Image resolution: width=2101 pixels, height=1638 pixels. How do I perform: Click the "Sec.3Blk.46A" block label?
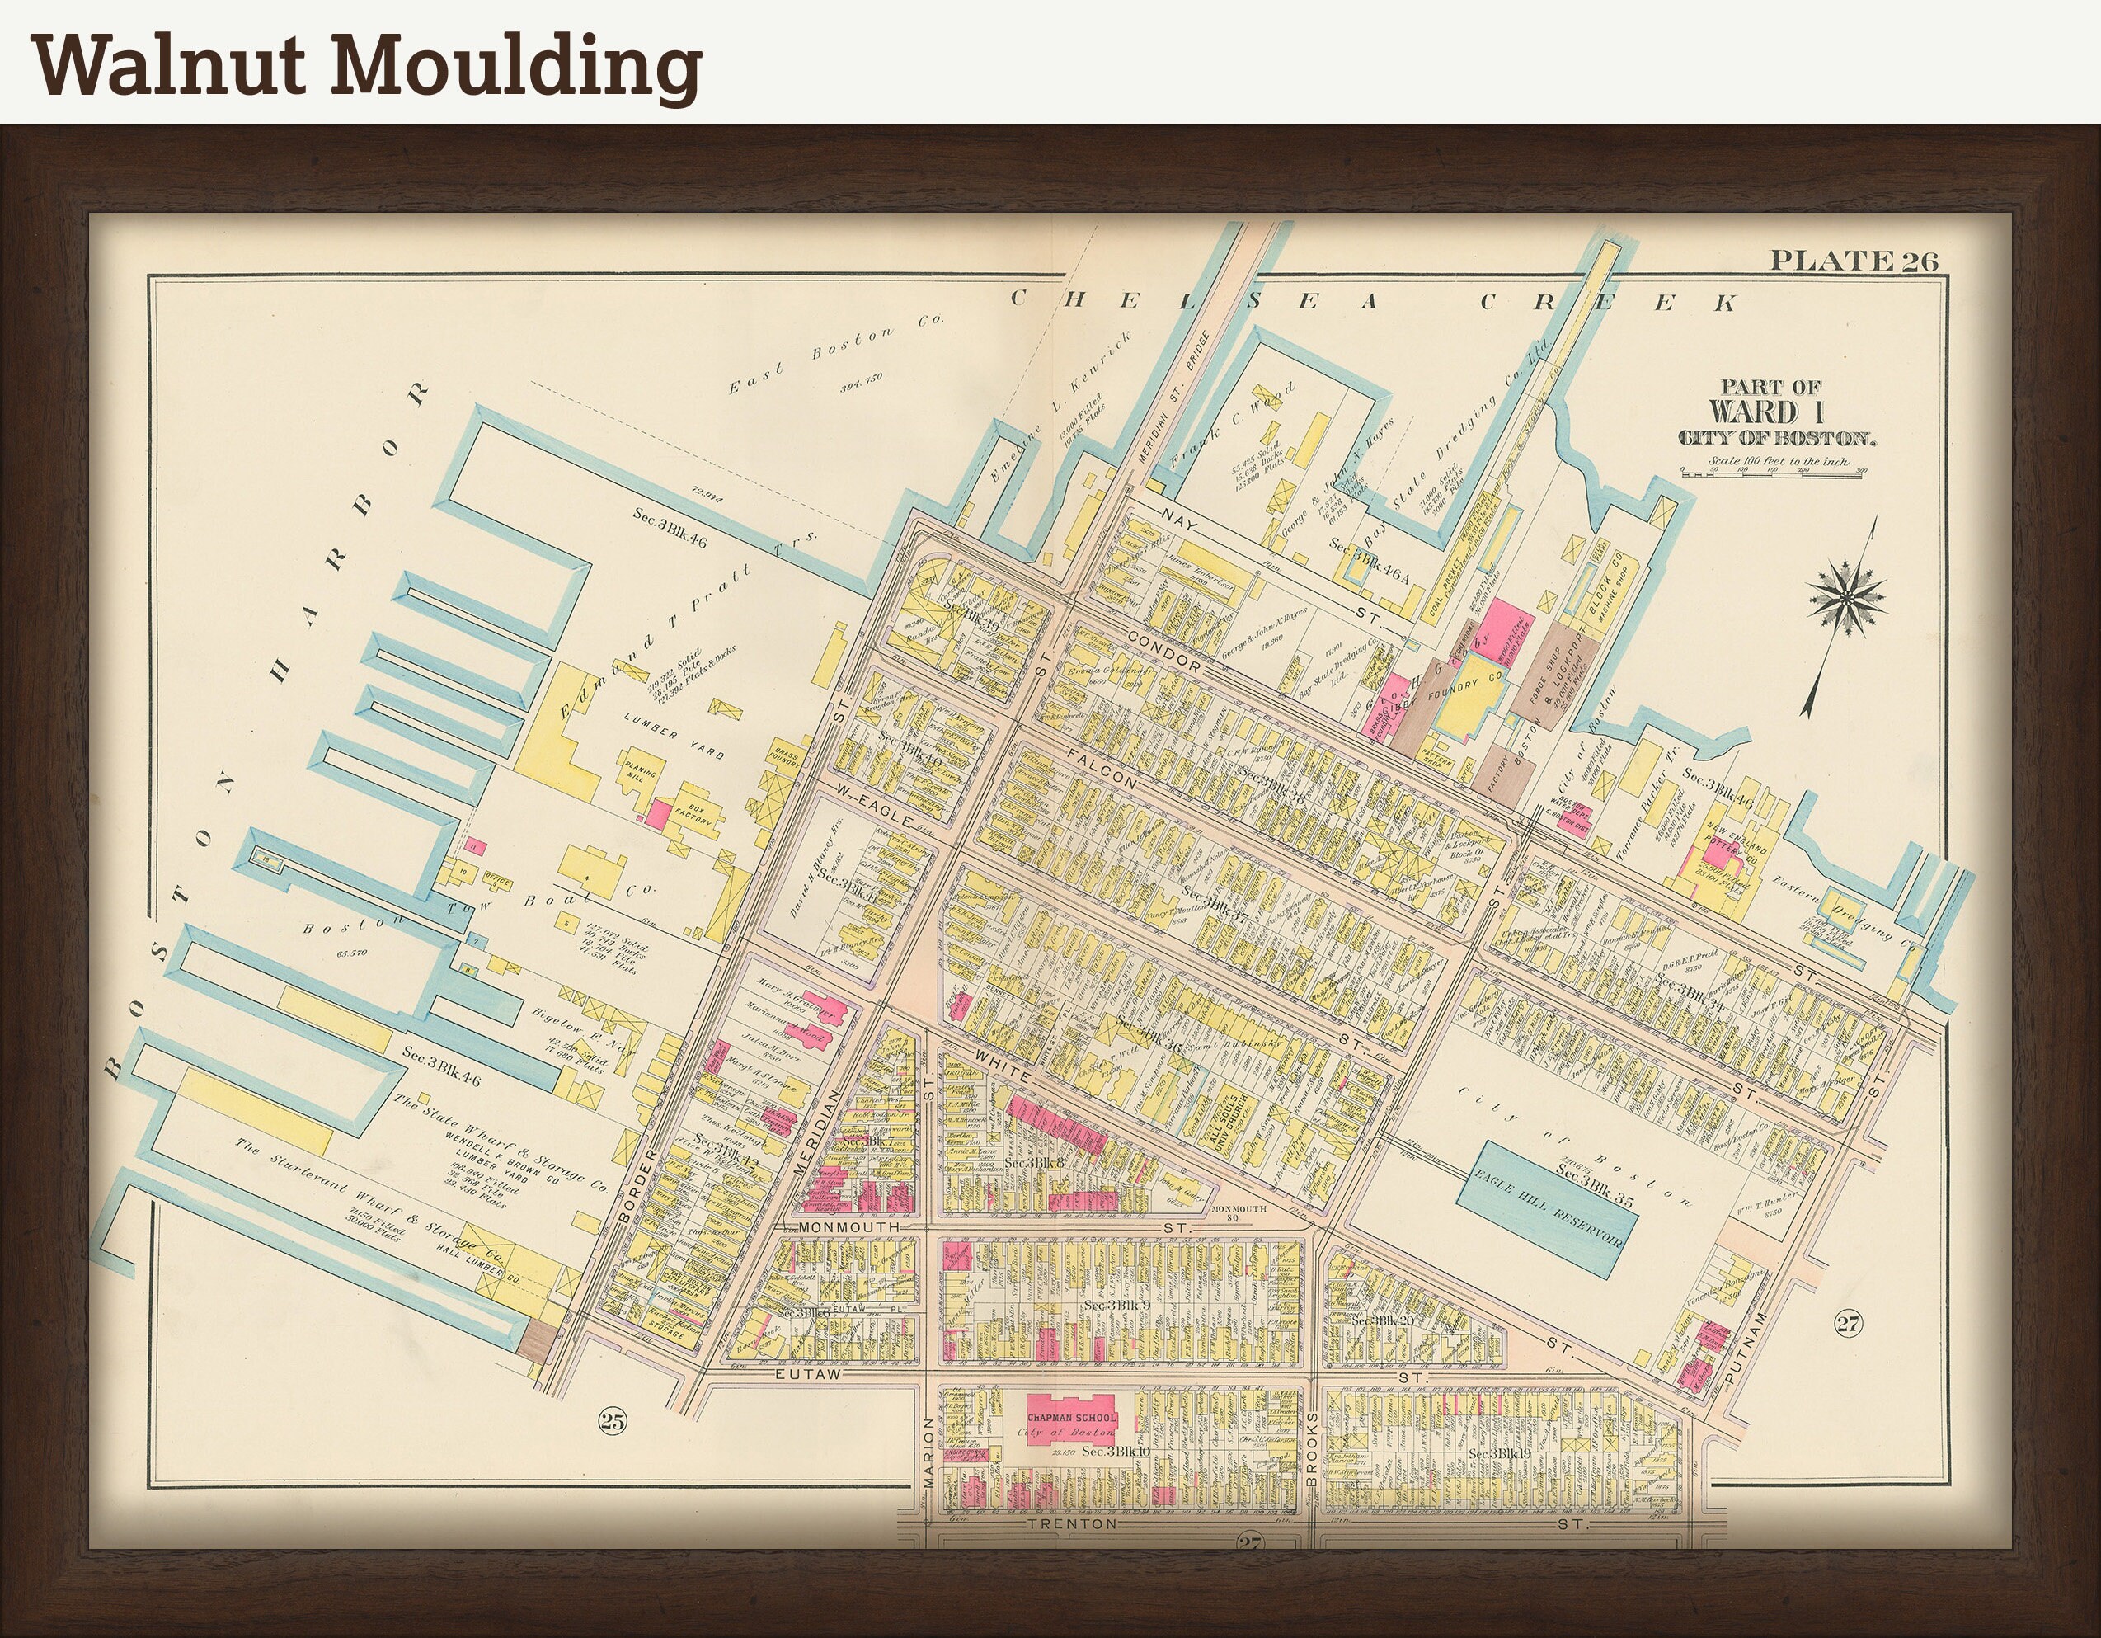[1368, 561]
